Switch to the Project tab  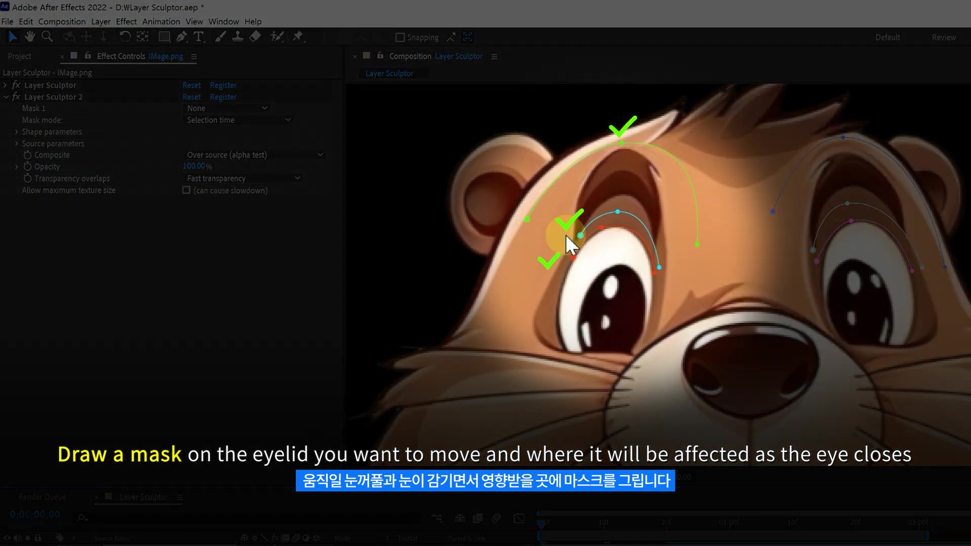[19, 56]
